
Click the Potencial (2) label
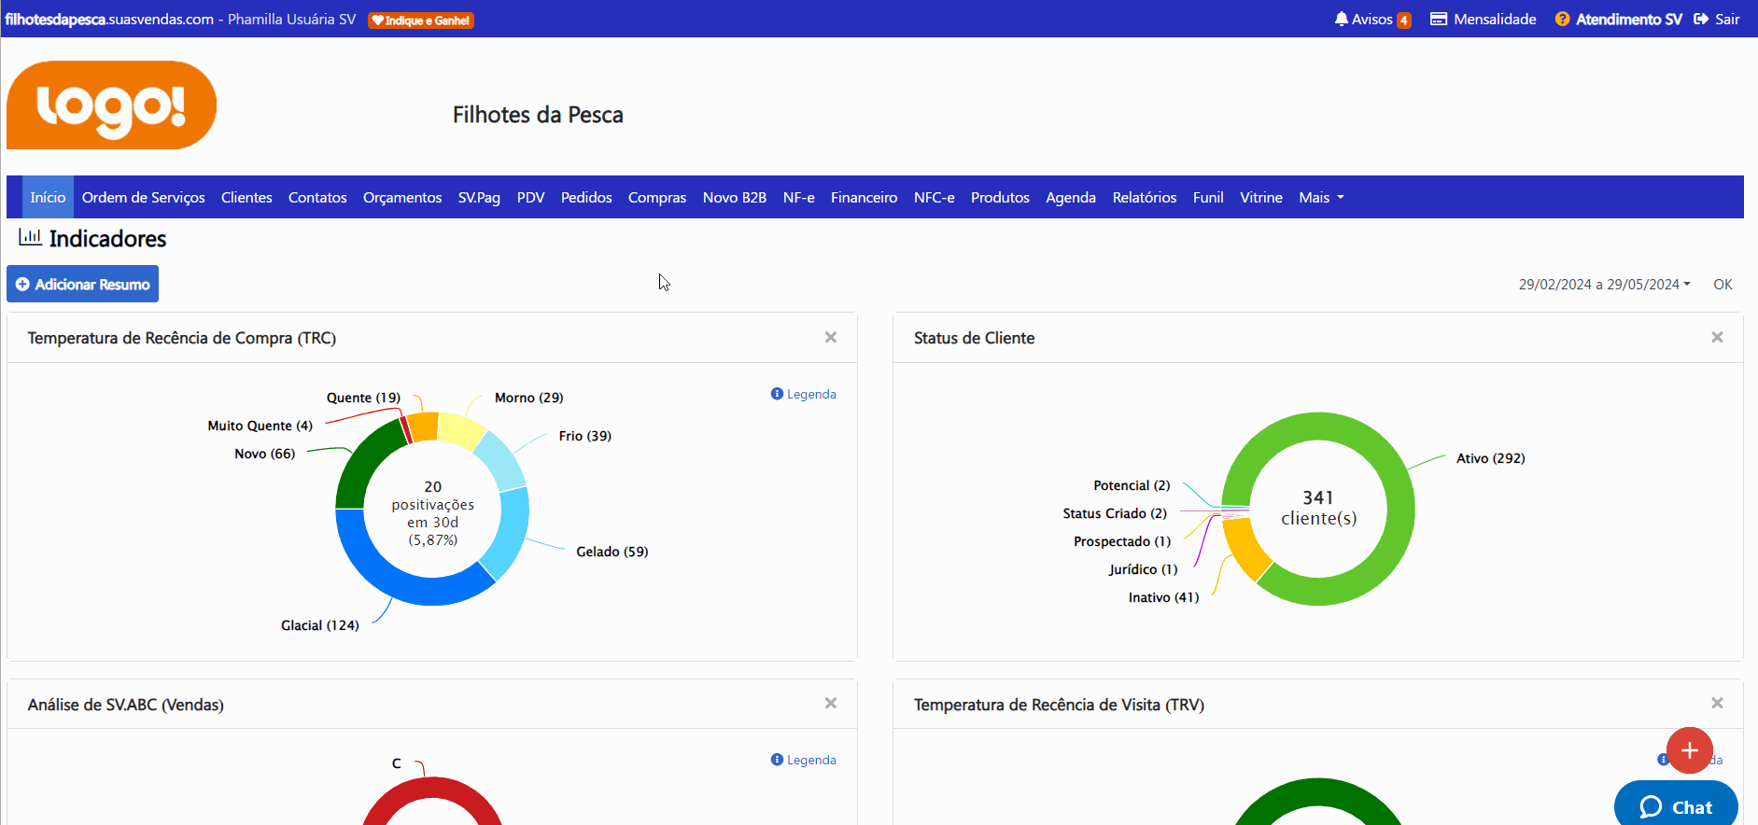[x=1132, y=485]
